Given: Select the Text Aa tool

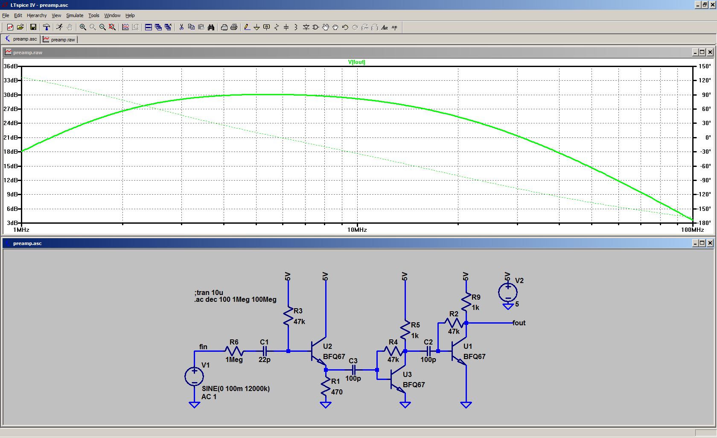Looking at the screenshot, I should (385, 27).
